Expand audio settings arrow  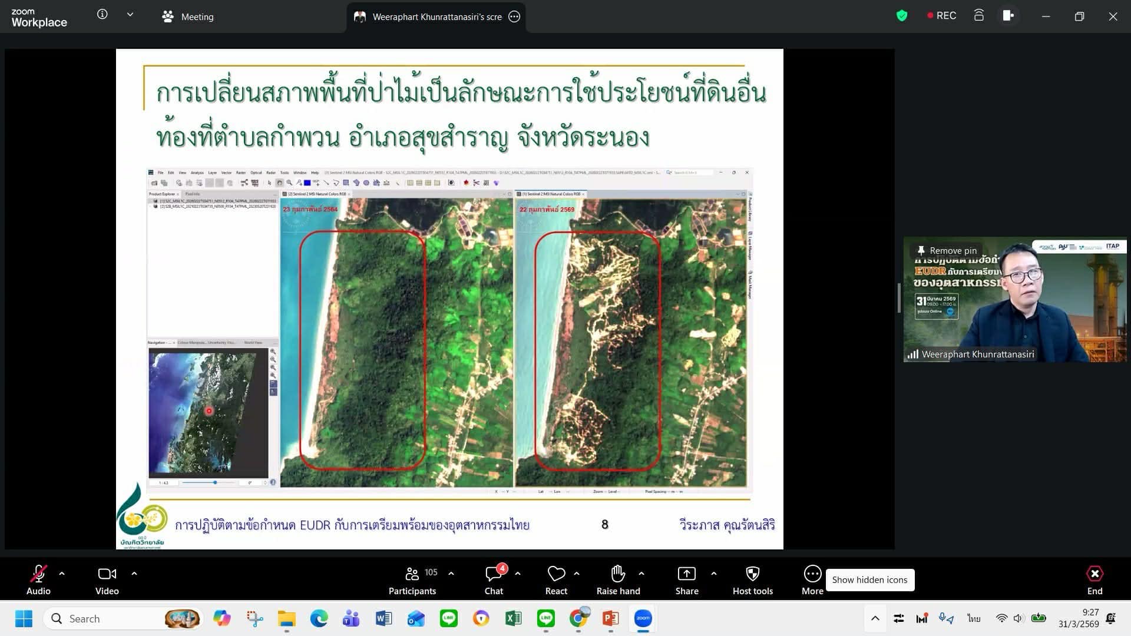62,574
